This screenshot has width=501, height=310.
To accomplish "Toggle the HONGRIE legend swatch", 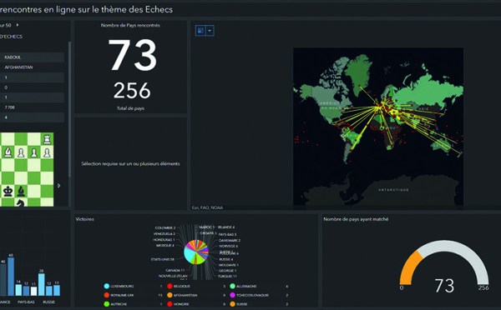I will pos(170,304).
